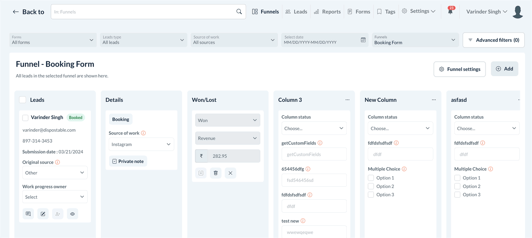Open the Revenue dropdown
532x238 pixels.
[228, 138]
